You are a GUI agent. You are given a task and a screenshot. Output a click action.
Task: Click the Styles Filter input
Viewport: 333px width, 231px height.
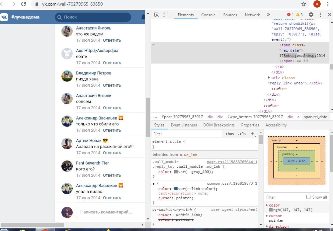tap(187, 134)
